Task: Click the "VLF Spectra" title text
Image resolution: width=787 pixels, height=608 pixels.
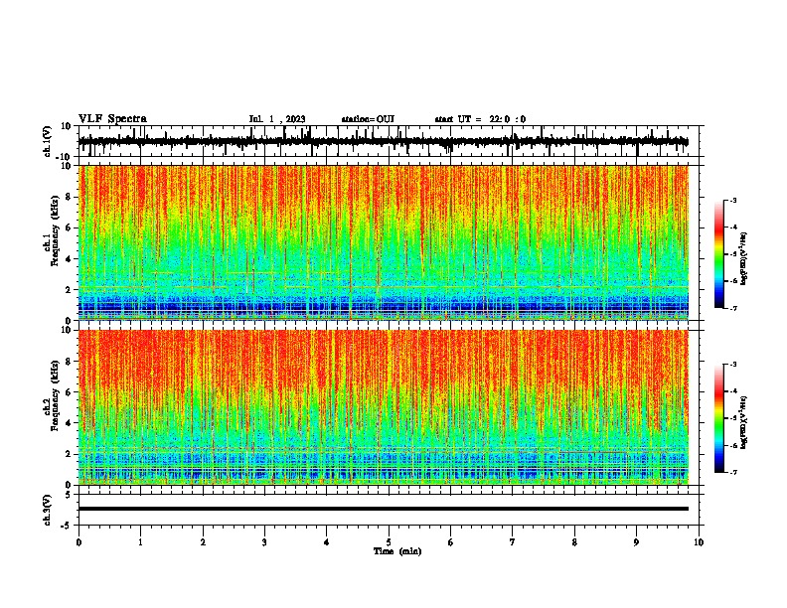Action: [112, 119]
